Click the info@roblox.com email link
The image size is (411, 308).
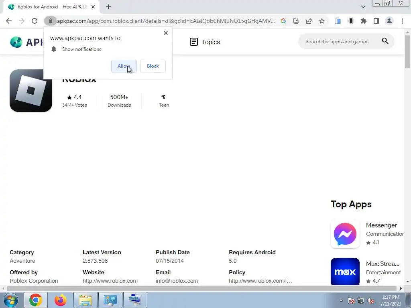pos(177,281)
